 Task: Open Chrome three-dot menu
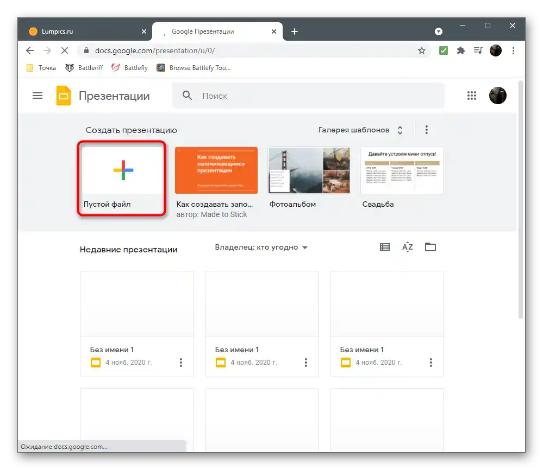tap(513, 50)
